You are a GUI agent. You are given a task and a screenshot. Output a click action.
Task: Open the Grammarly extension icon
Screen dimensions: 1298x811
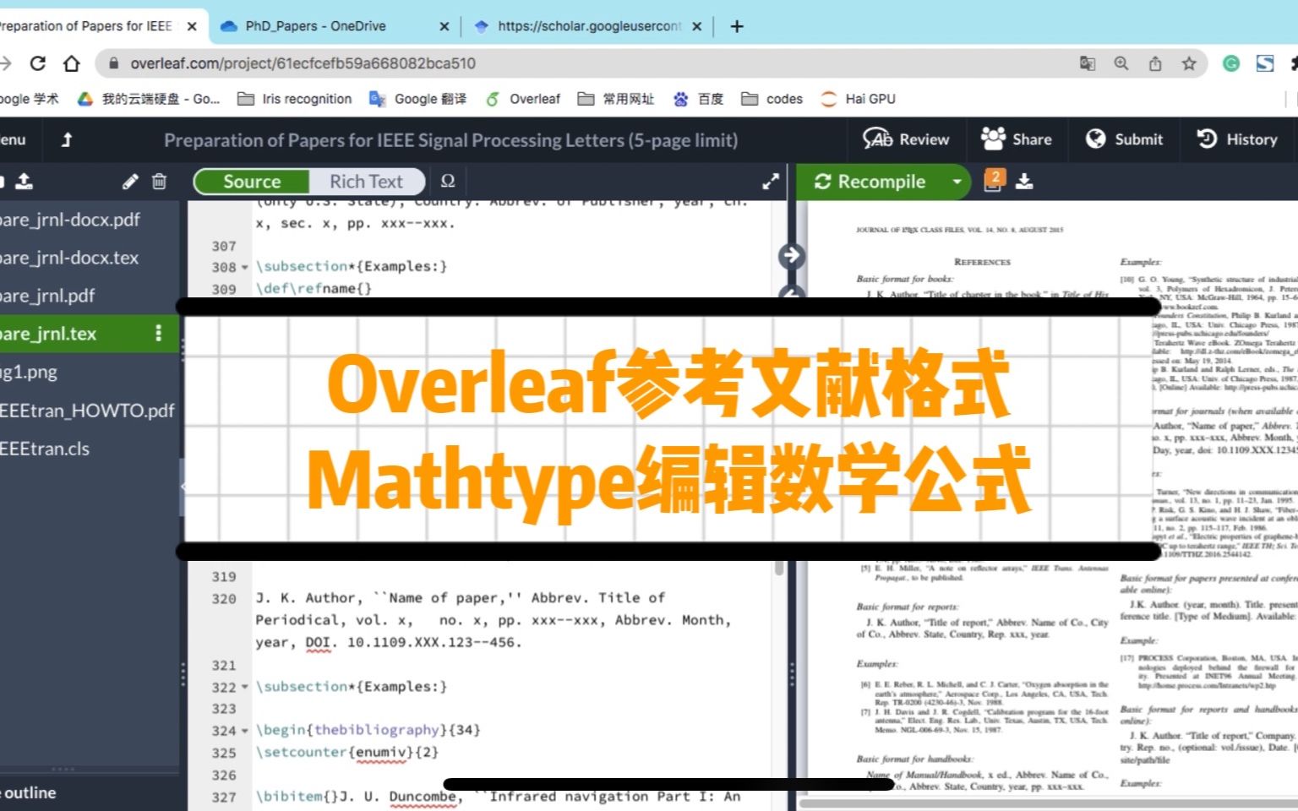[1231, 63]
